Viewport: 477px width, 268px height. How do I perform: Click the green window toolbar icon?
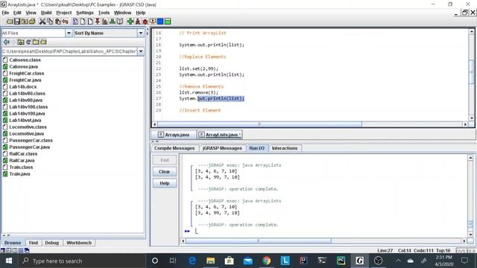click(168, 22)
